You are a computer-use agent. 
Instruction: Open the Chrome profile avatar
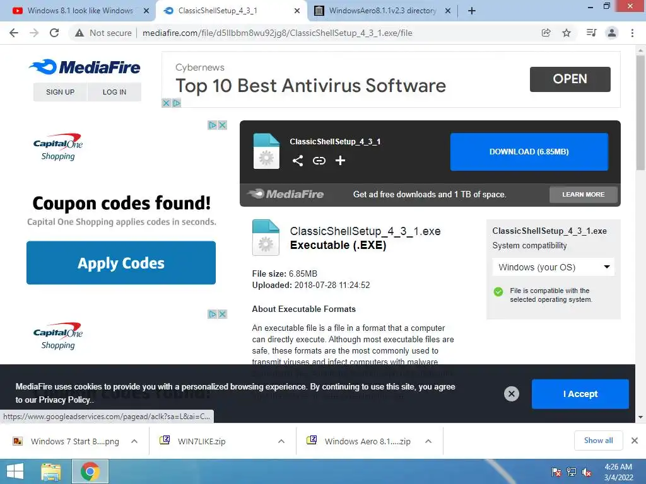[612, 33]
